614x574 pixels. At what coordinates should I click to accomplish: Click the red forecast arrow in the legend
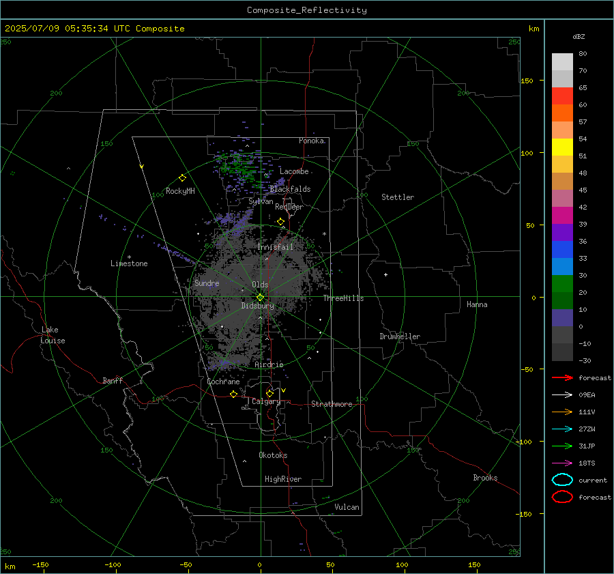562,377
